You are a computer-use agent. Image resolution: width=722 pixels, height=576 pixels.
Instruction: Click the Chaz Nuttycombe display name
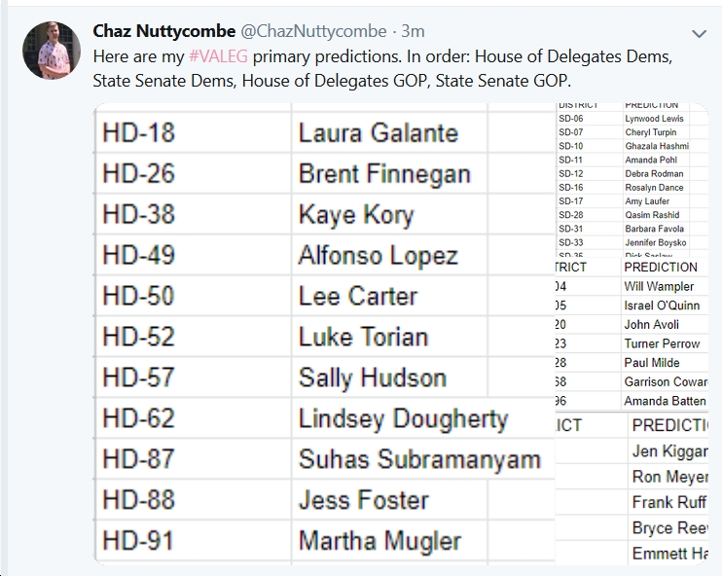163,31
